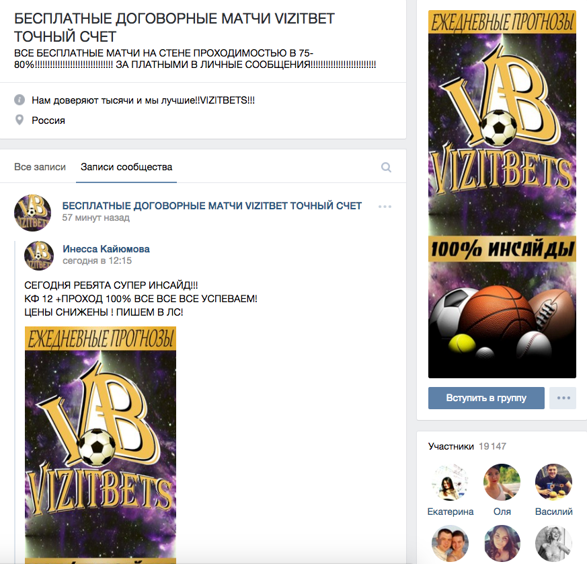The height and width of the screenshot is (564, 587).
Task: Open the community name link in the post header
Action: [212, 206]
